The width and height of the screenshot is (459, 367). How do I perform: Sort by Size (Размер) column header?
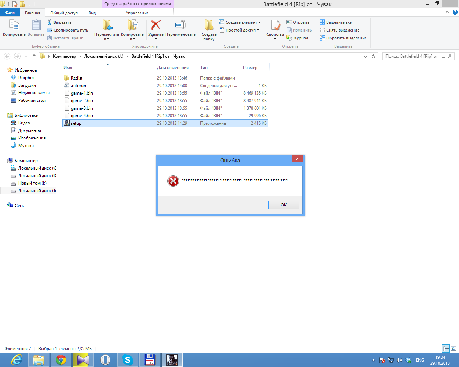click(x=255, y=68)
